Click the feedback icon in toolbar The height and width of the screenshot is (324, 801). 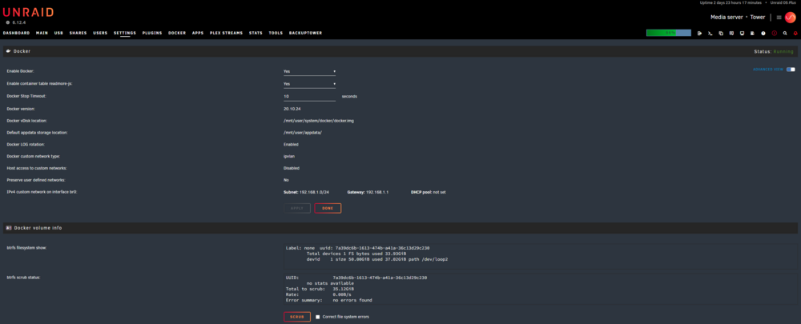click(x=731, y=33)
